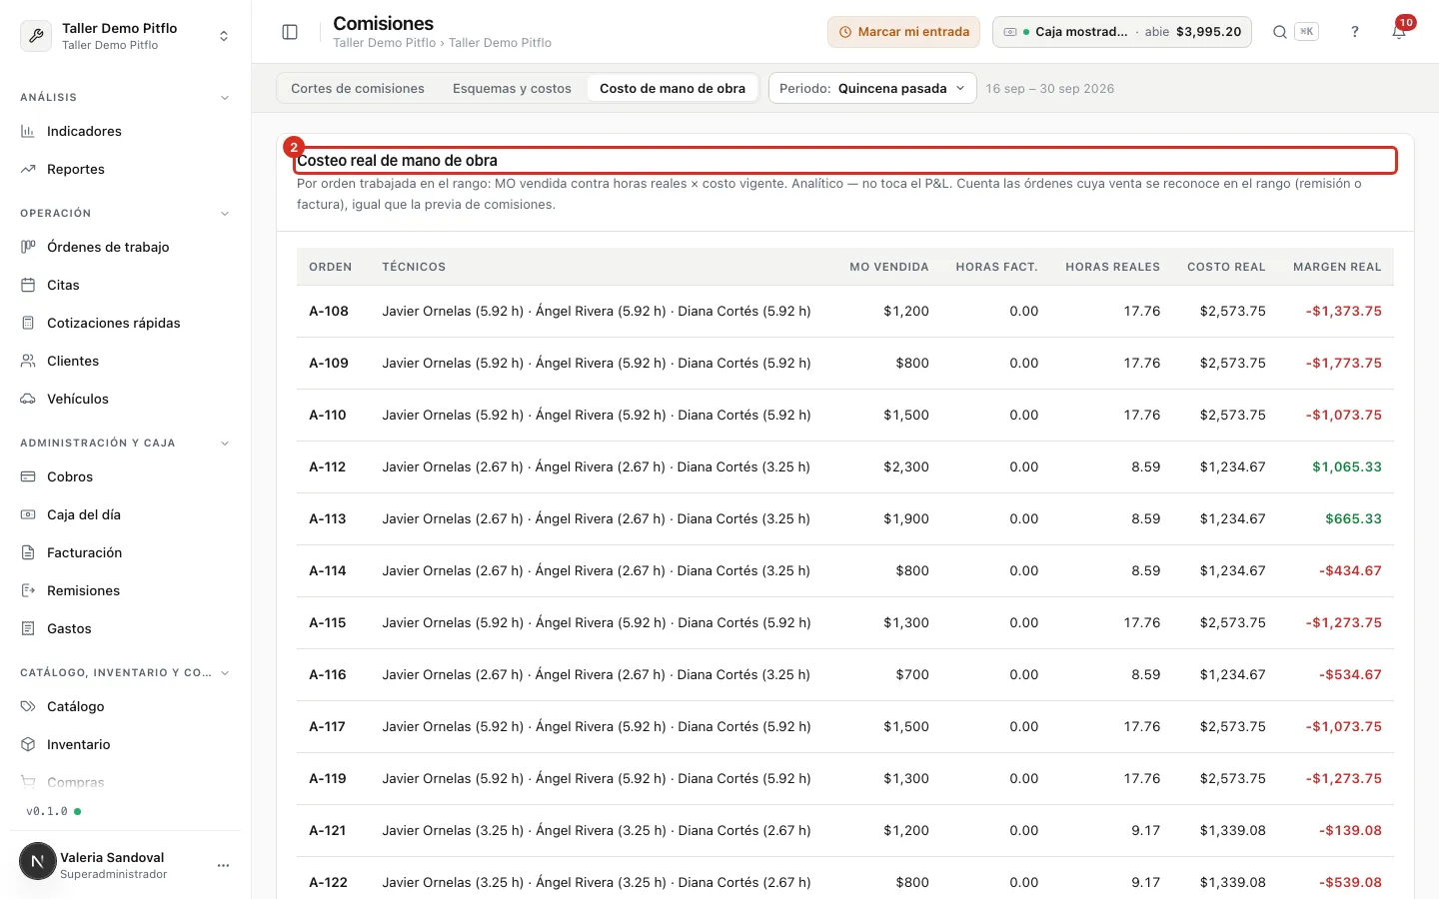Open help question mark icon

pos(1355,32)
